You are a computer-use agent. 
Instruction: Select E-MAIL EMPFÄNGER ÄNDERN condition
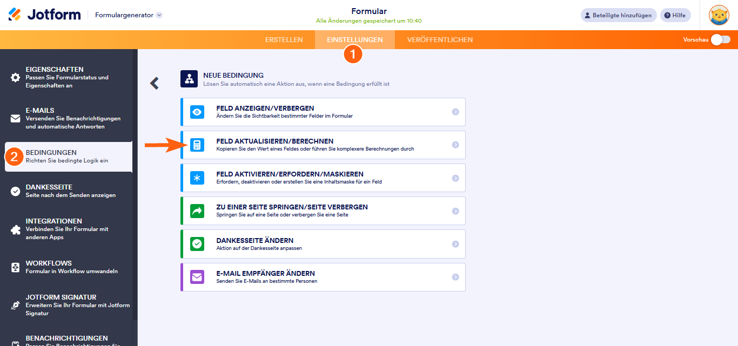323,277
